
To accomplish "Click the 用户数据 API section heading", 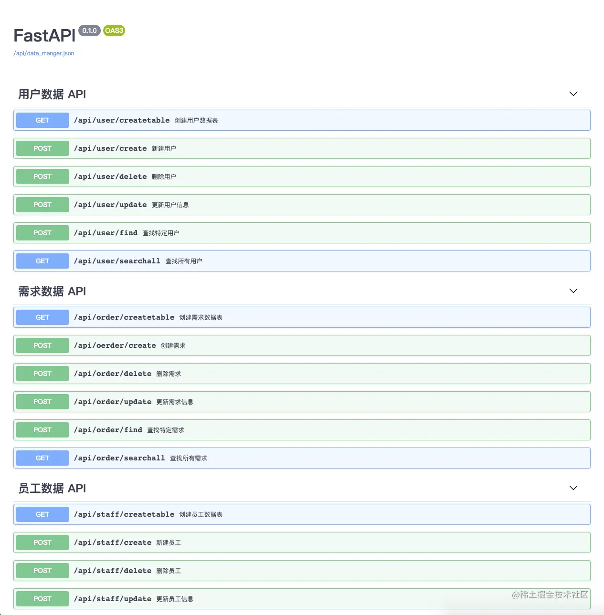I will click(x=52, y=94).
